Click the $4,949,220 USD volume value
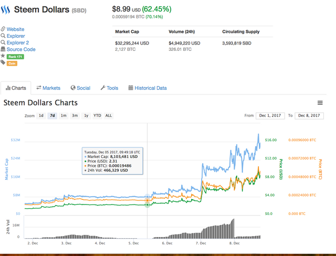 [184, 43]
